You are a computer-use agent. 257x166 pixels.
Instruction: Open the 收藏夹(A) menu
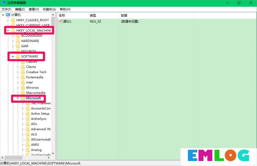(49, 9)
